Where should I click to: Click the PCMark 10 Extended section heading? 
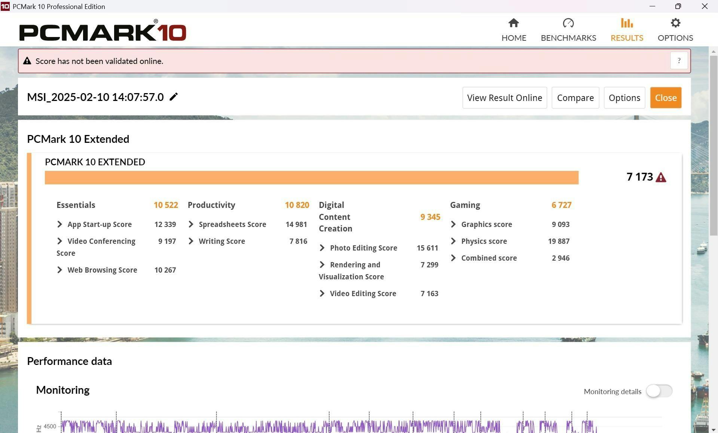(x=78, y=139)
